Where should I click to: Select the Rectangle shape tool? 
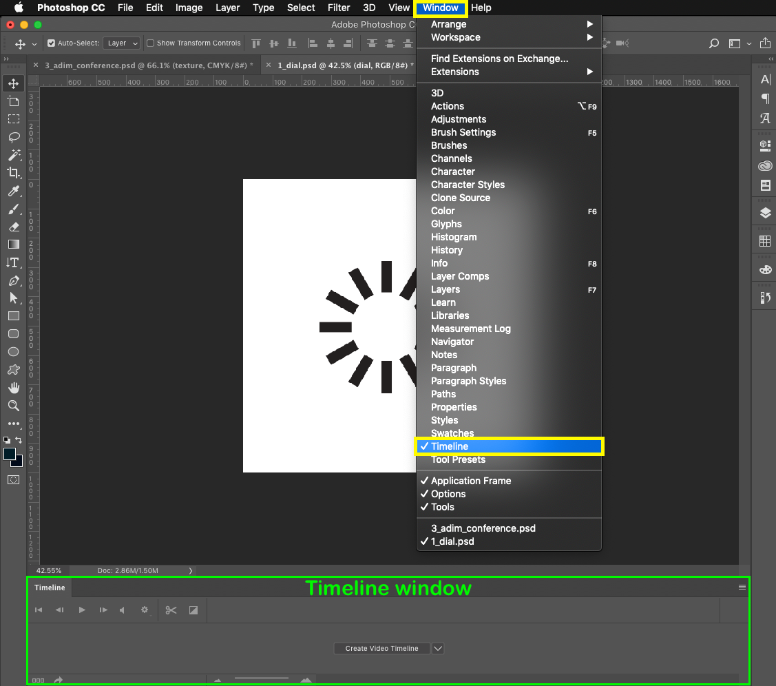[13, 315]
